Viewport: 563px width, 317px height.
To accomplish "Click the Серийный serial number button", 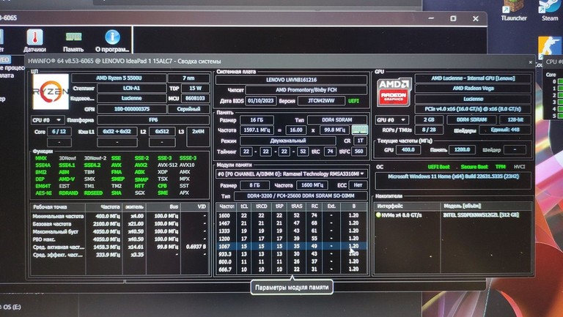I will 188,109.
